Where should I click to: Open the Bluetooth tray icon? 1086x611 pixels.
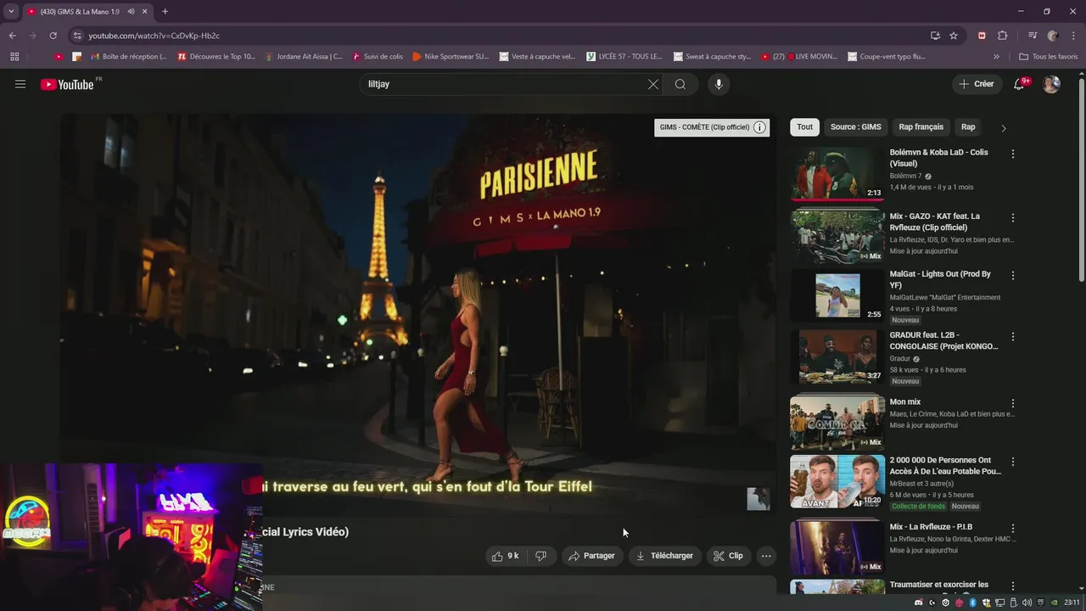click(x=973, y=603)
